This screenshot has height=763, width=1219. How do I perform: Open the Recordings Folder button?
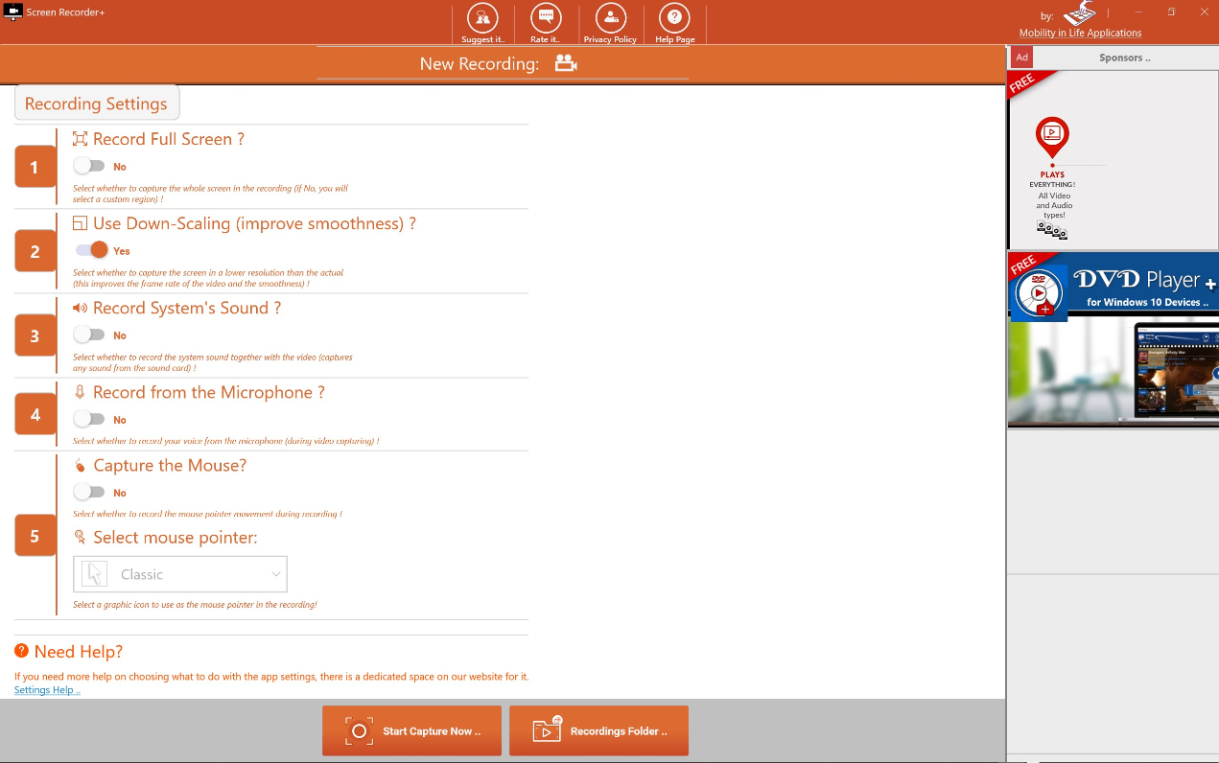coord(598,731)
